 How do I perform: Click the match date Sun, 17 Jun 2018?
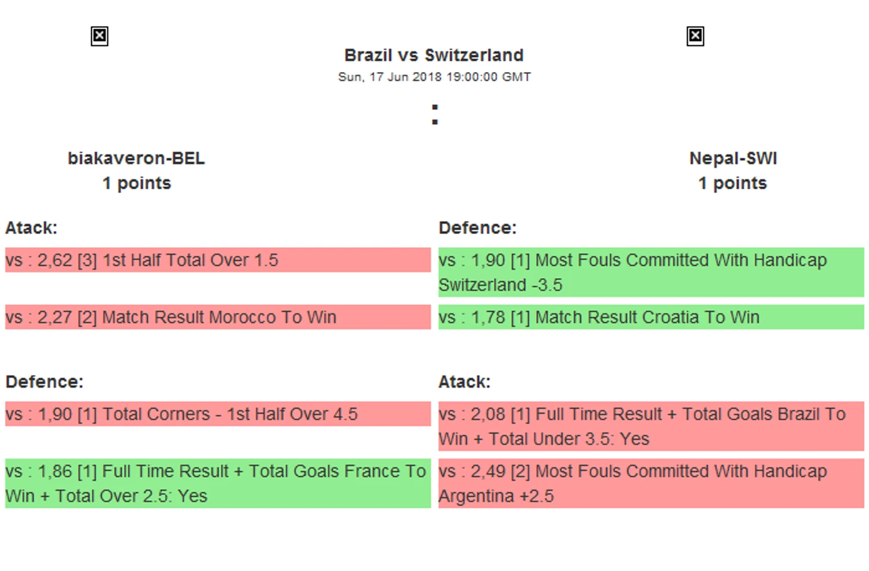coord(434,77)
